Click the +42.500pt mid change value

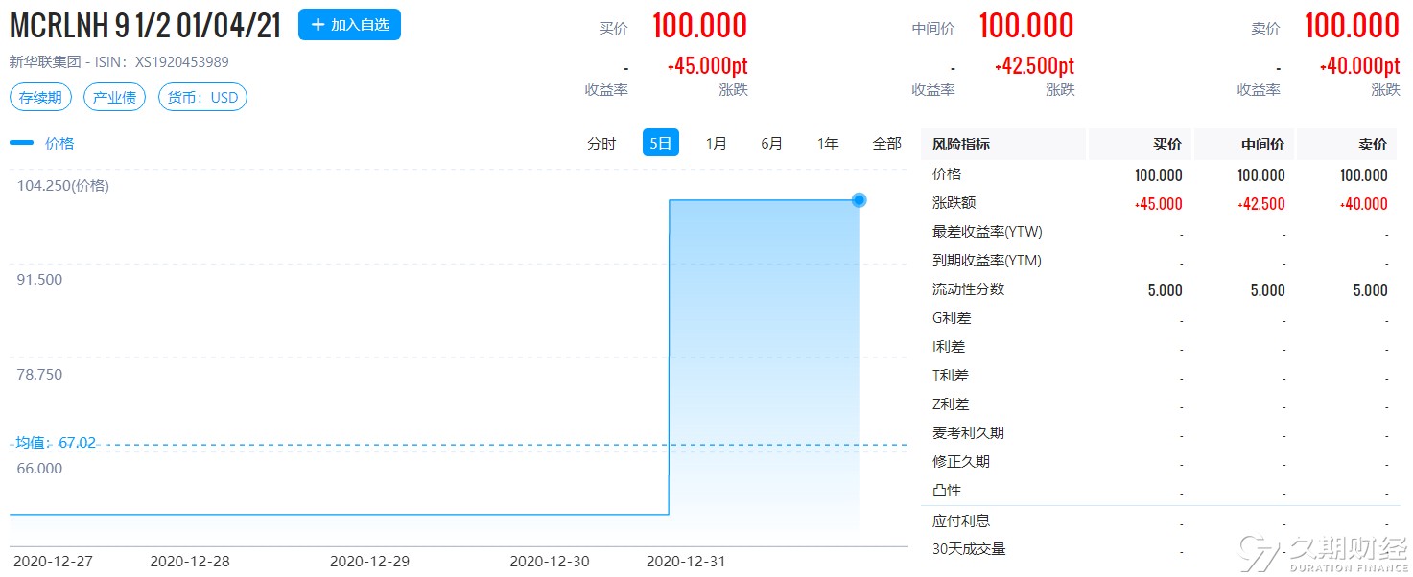[1034, 66]
